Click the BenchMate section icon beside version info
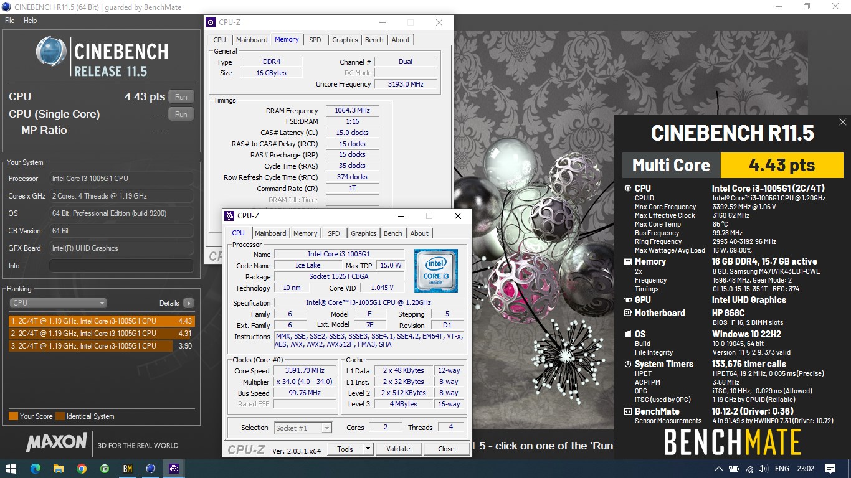The height and width of the screenshot is (478, 851). pyautogui.click(x=627, y=411)
